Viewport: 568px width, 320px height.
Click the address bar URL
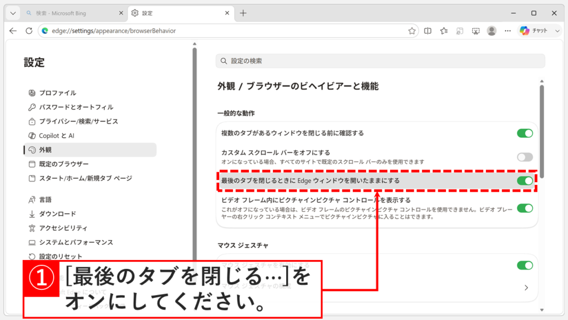(114, 31)
